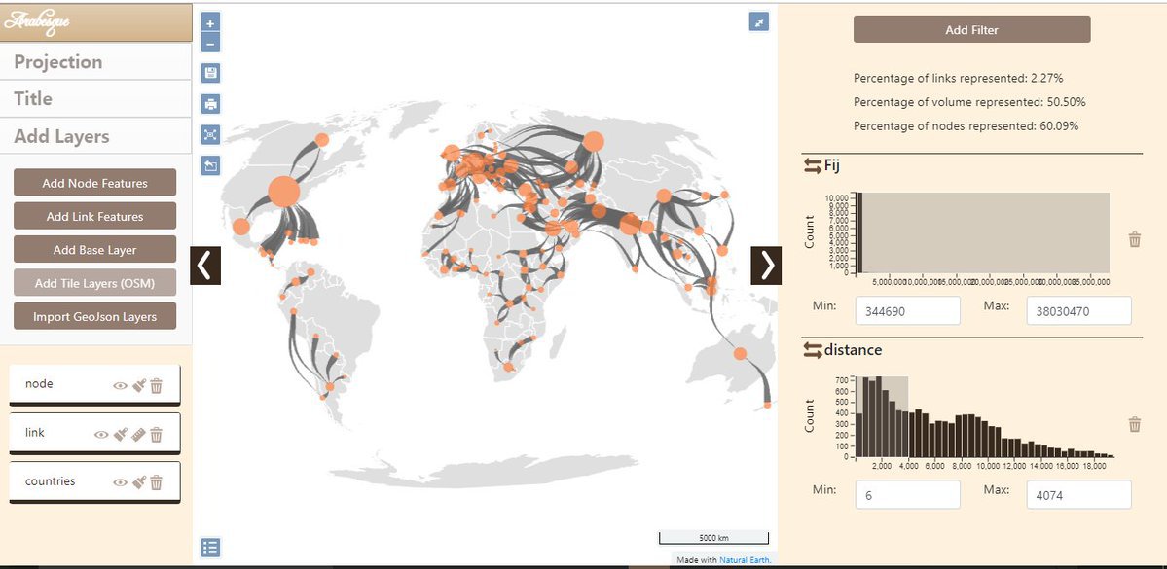Zoom out of the map
Image resolution: width=1167 pixels, height=569 pixels.
click(x=211, y=42)
